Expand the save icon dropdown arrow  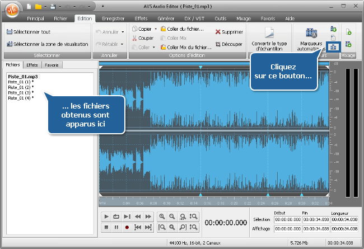point(60,7)
